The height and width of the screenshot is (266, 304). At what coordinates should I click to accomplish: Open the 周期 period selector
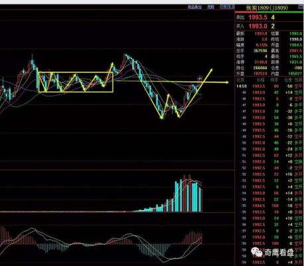pos(210,7)
